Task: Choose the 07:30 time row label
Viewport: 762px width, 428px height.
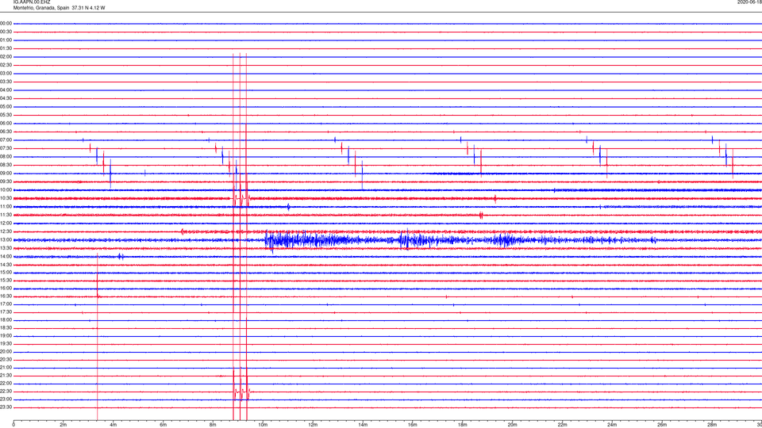Action: (6, 148)
